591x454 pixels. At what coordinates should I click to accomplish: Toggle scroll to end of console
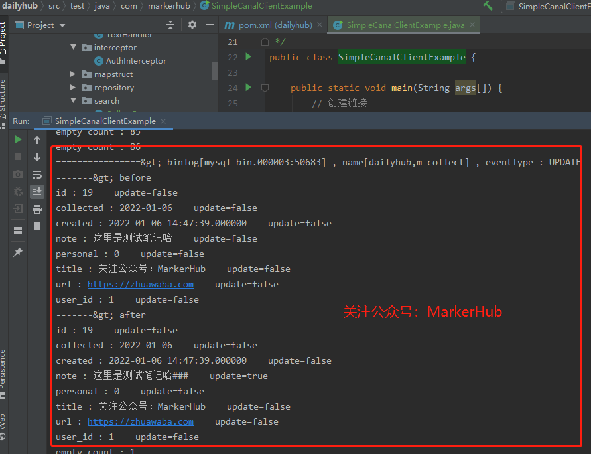tap(37, 192)
